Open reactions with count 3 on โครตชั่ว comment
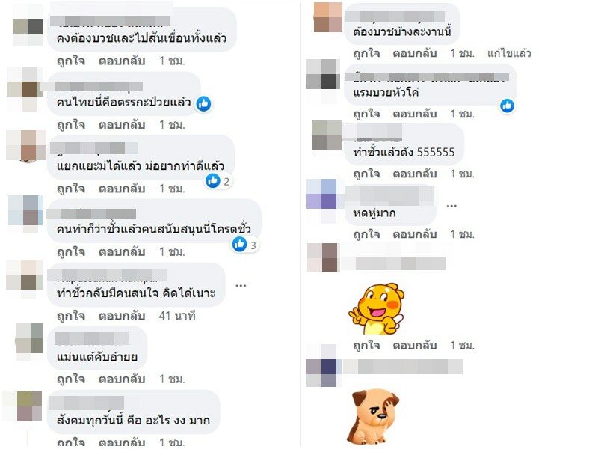This screenshot has width=598, height=449. (x=245, y=245)
